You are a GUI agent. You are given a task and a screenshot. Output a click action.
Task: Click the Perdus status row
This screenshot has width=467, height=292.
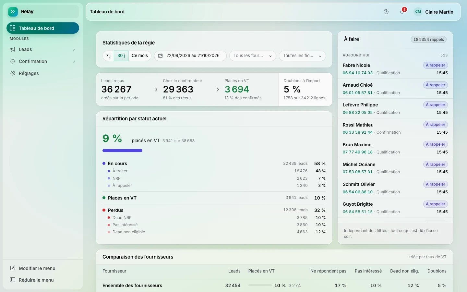point(214,210)
